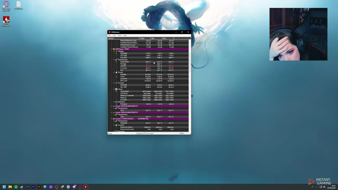
Task: Click the red 90.0 °C Package temperature value
Action: click(148, 64)
